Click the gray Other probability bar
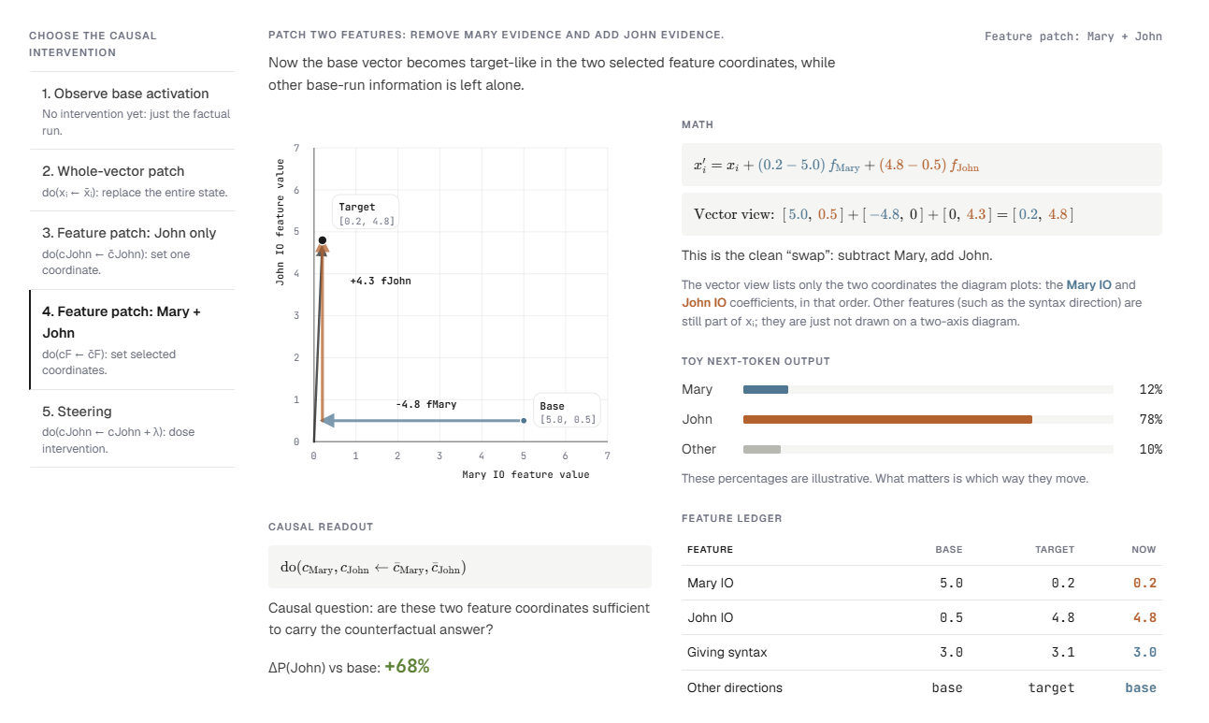Screen dimensions: 1209x723 click(762, 449)
